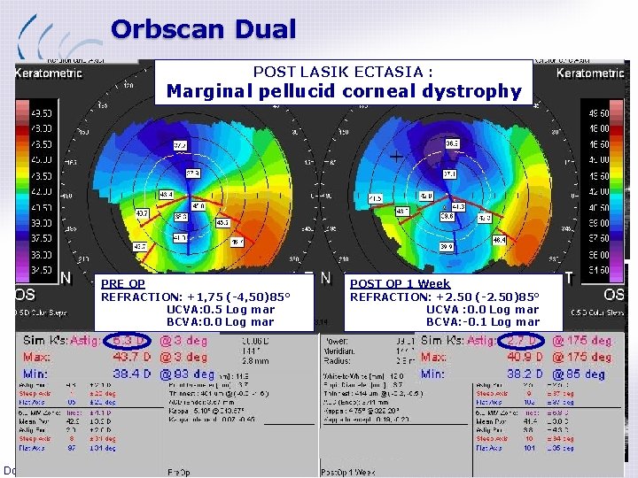
Task: Click "Flat Axis 97" in the pre-op zone table
Action: tap(47, 448)
